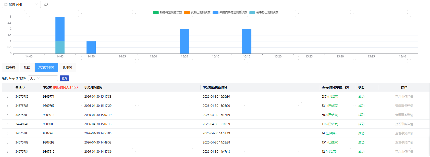Open 查看事务详情 for transaction 9807516
Screen dimensions: 430x157
(x=404, y=152)
